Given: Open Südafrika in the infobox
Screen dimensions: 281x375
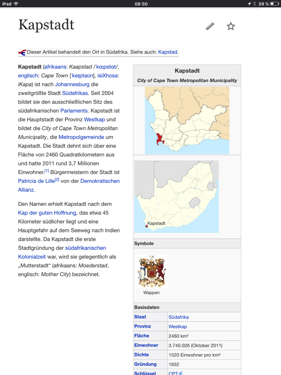Looking at the screenshot, I should pyautogui.click(x=179, y=317).
